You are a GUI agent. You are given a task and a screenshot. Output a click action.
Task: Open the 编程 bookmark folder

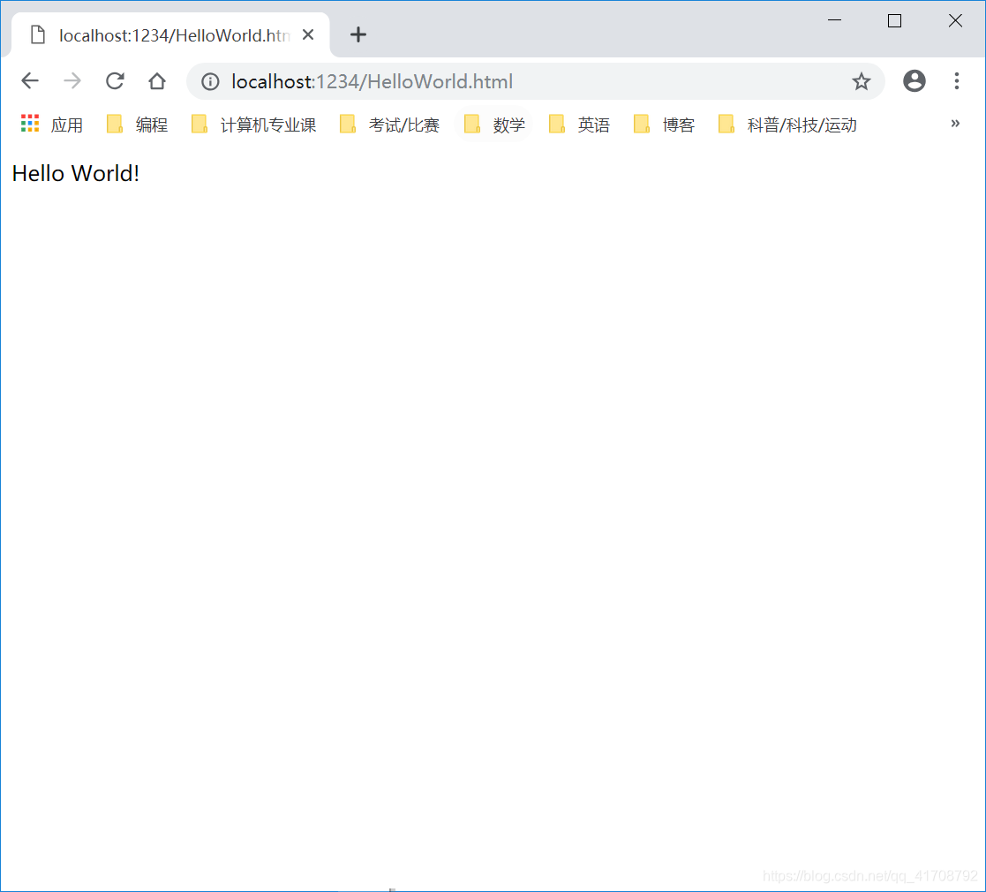pos(138,125)
